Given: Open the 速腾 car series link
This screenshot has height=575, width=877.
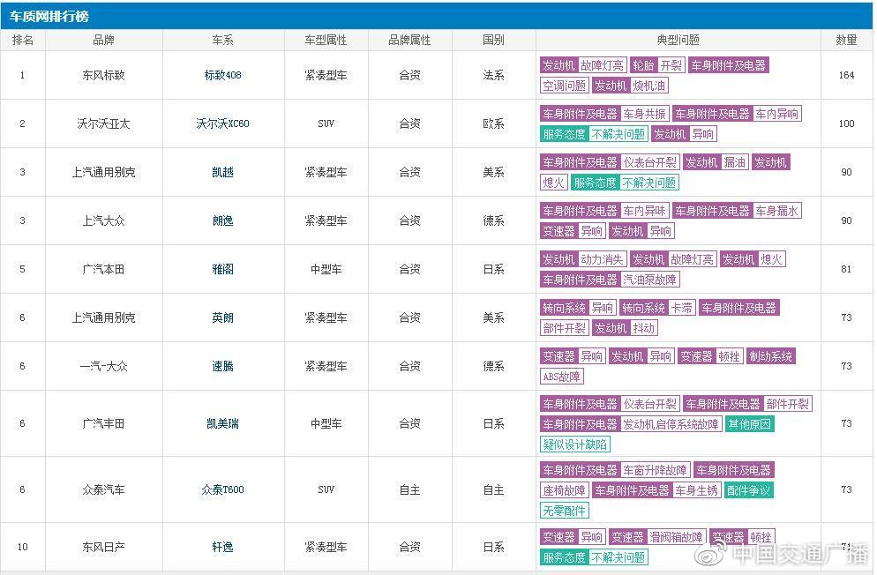Looking at the screenshot, I should pos(222,367).
